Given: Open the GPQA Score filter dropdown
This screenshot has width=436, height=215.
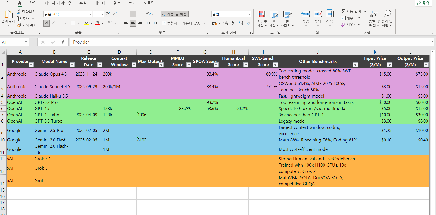Looking at the screenshot, I should 216,65.
